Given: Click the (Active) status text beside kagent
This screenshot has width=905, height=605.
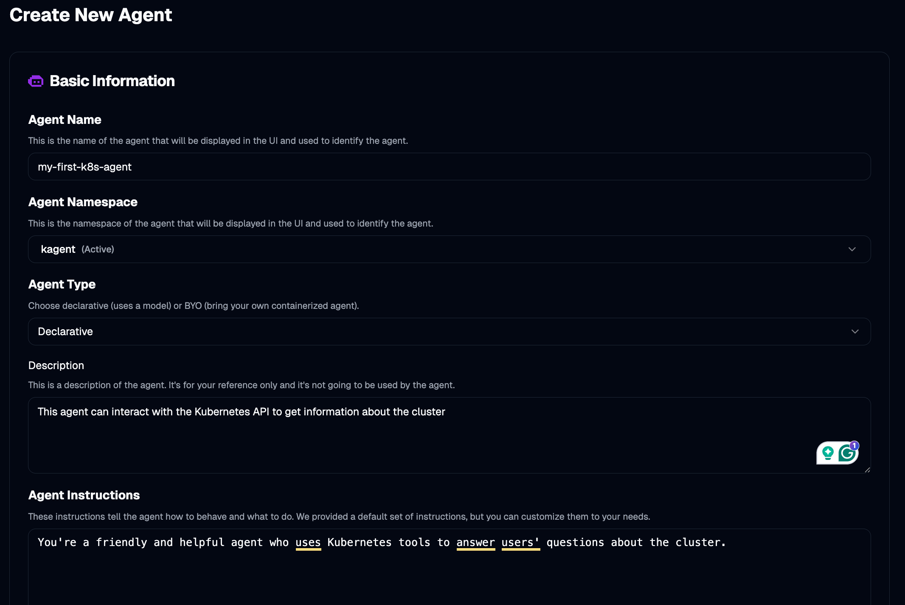Looking at the screenshot, I should click(x=98, y=249).
